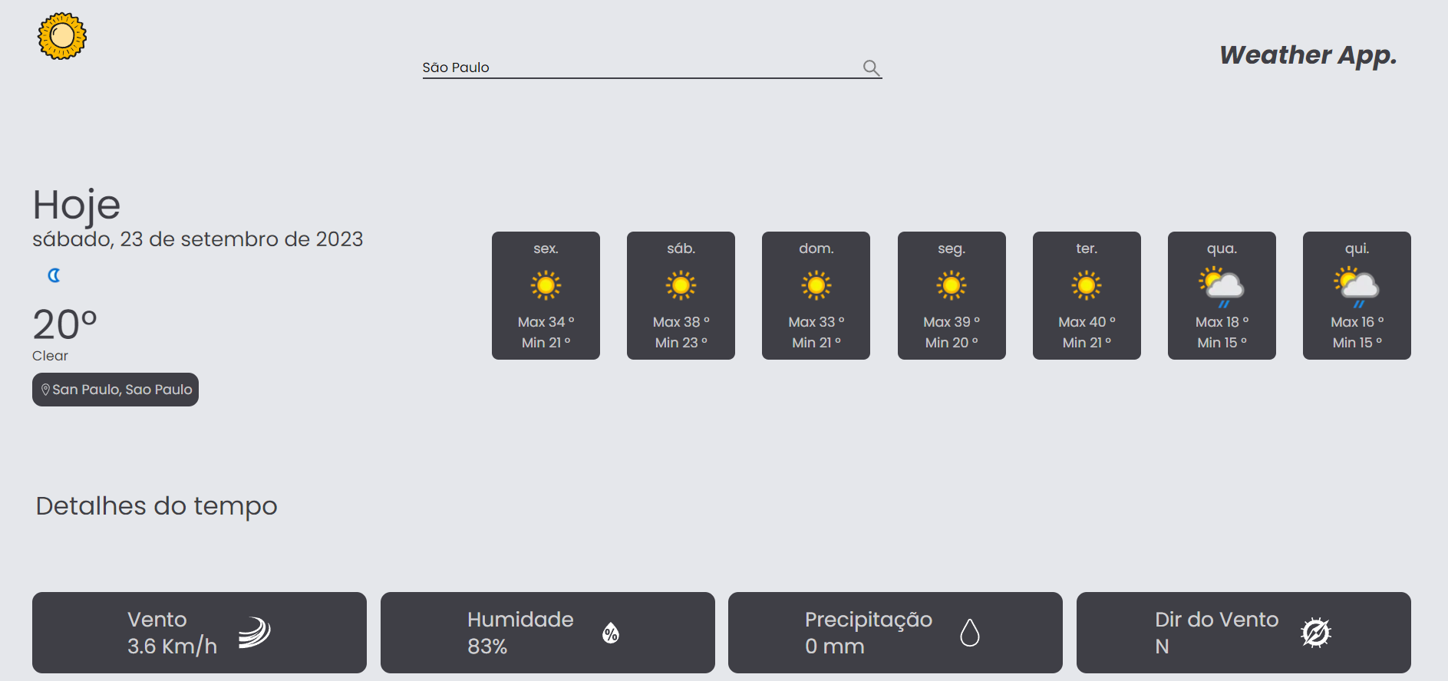Click the Vento label
Viewport: 1448px width, 681px height.
pos(157,620)
